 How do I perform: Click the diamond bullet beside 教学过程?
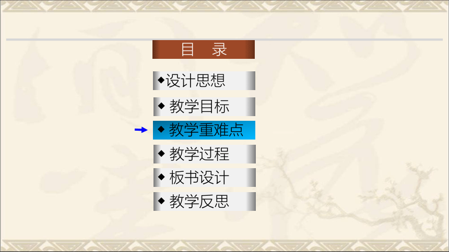click(161, 154)
